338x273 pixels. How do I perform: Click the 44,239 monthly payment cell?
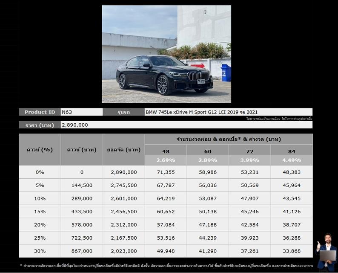pyautogui.click(x=208, y=238)
